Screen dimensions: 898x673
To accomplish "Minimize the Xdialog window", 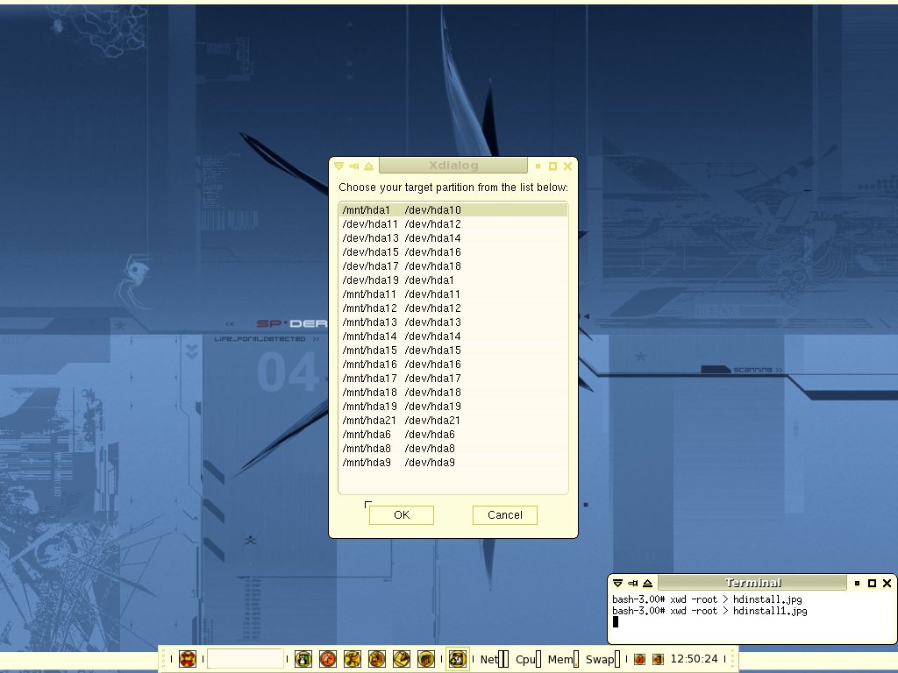I will (538, 166).
